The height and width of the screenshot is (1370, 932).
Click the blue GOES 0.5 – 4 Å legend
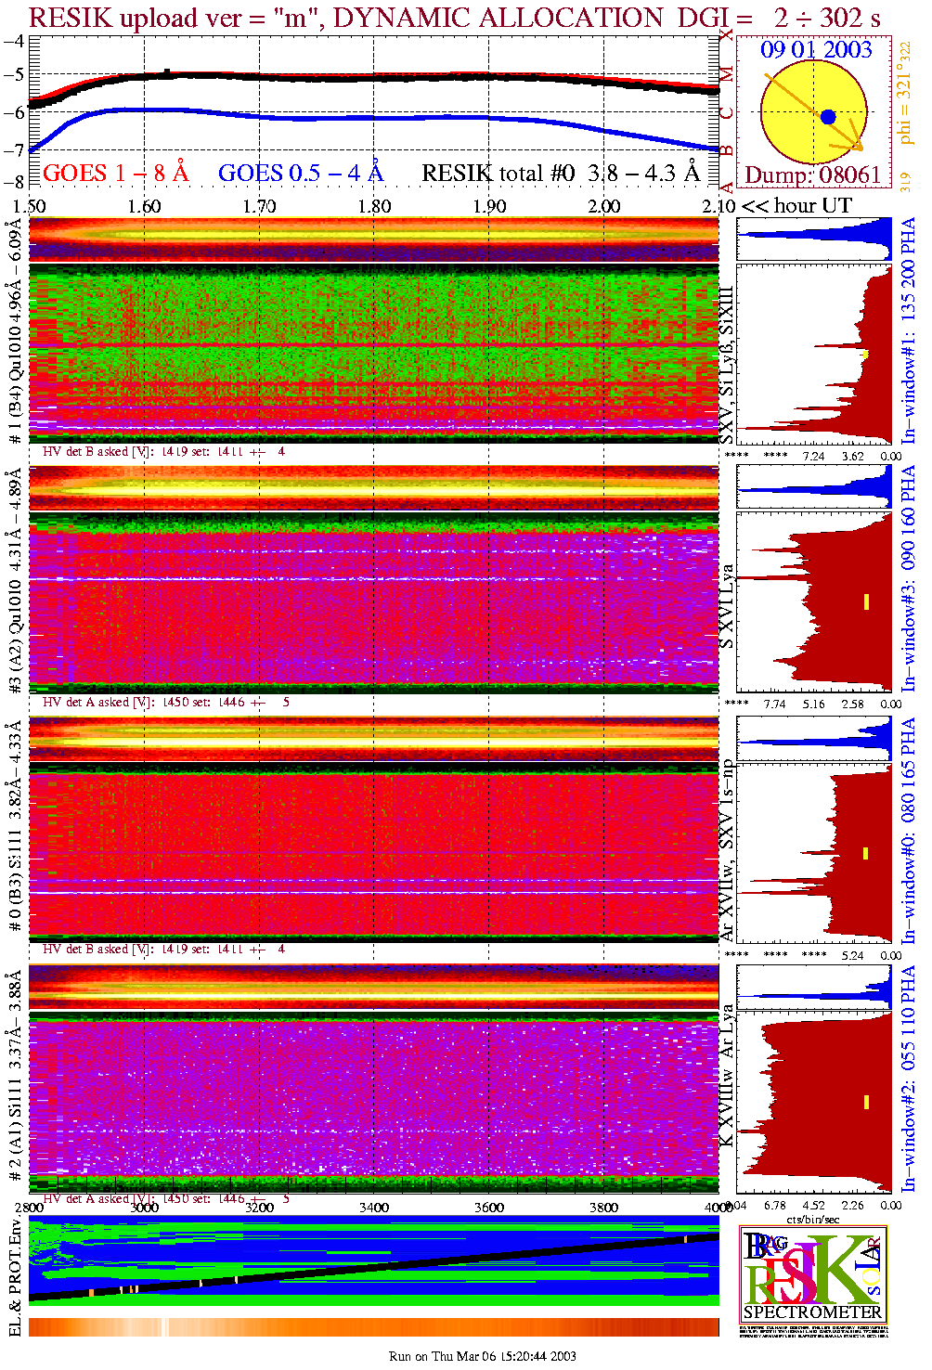pos(300,174)
